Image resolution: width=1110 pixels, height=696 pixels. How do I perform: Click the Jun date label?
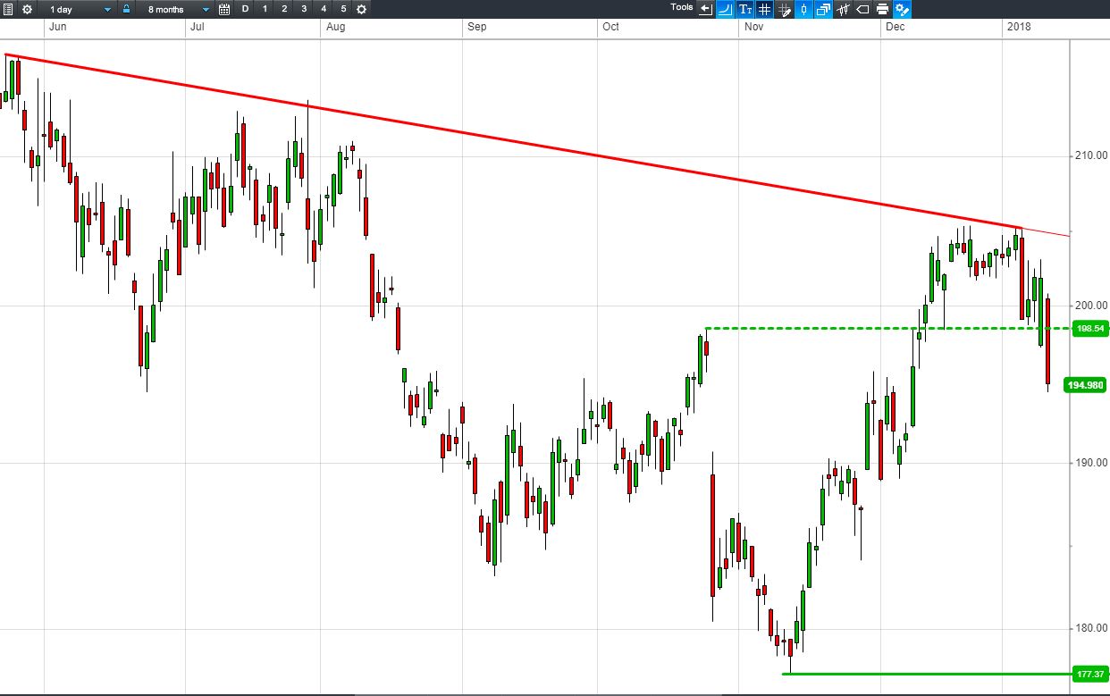tap(57, 27)
